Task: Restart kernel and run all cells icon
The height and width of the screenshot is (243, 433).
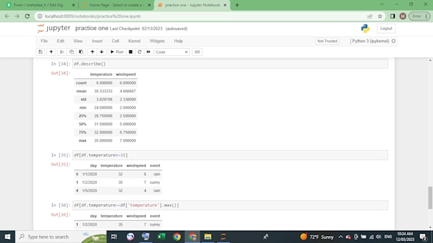Action: 148,52
